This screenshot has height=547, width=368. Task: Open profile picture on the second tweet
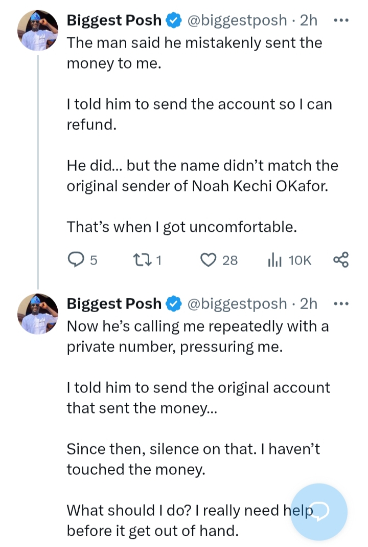point(37,313)
